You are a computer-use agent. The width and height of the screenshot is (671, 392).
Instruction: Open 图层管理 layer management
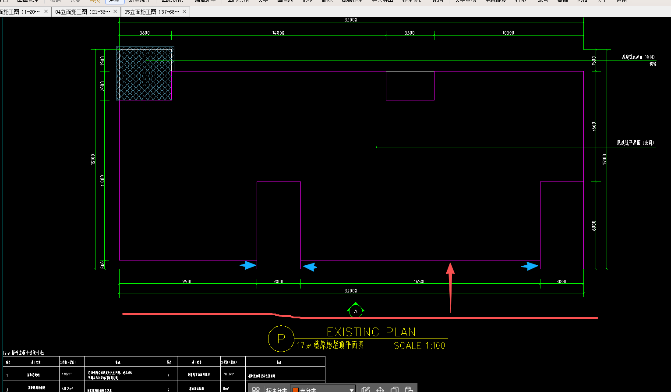coord(28,1)
